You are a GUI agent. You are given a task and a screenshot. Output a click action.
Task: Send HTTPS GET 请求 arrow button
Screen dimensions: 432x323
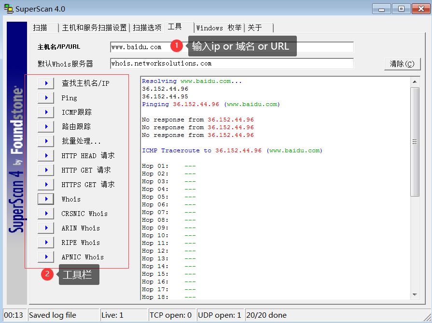46,184
